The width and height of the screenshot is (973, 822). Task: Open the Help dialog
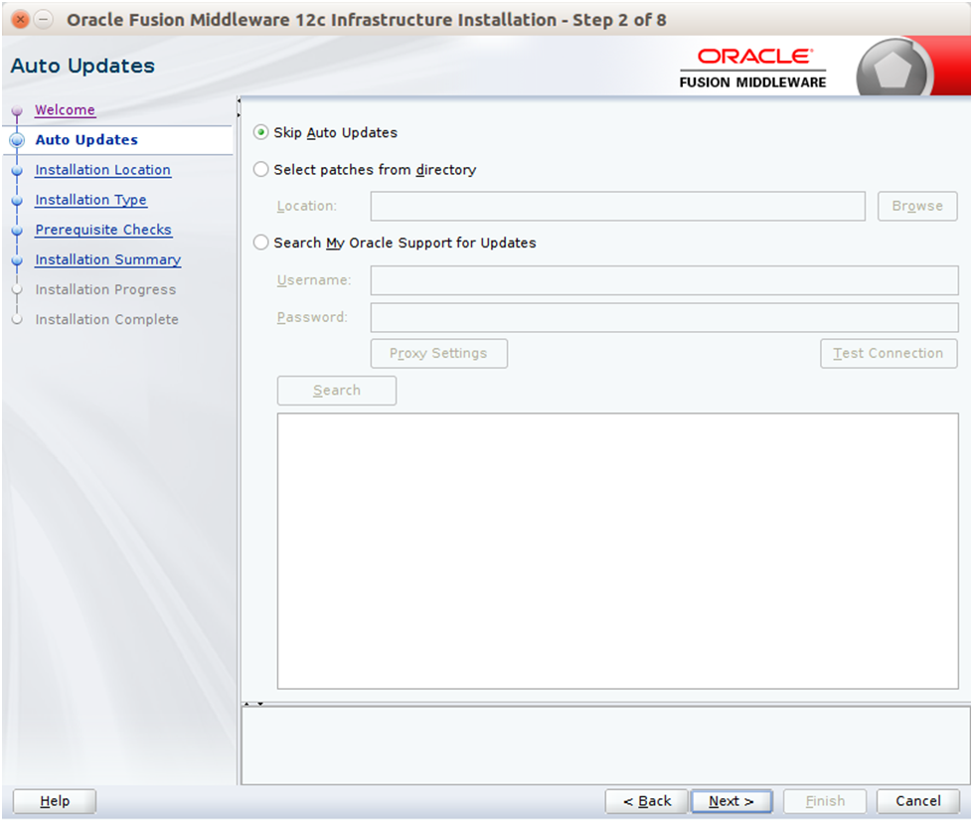coord(55,801)
